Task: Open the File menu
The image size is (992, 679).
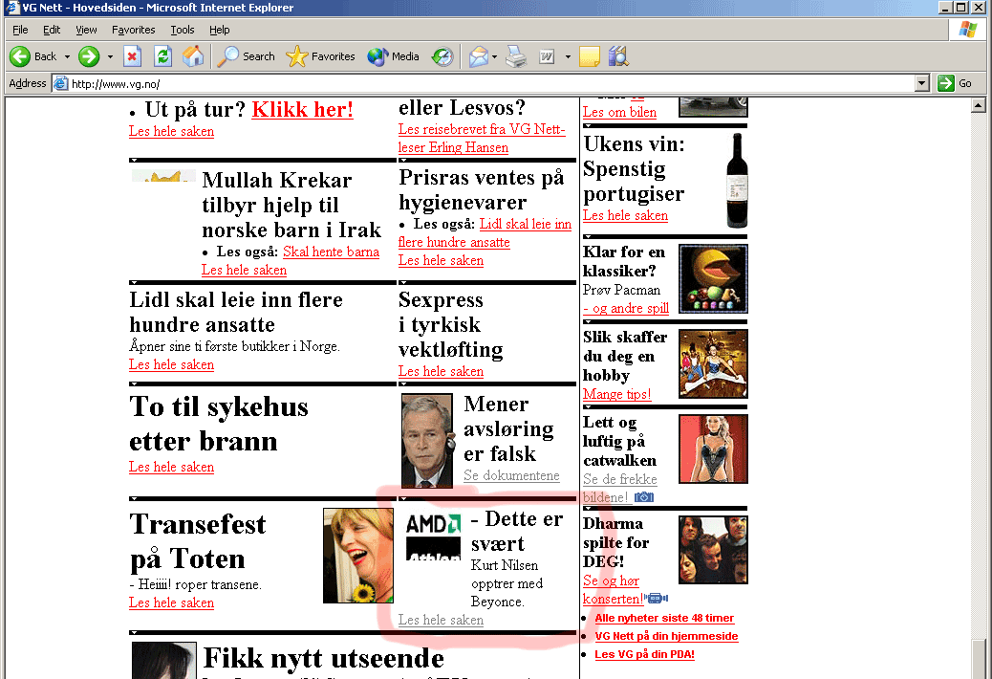Action: point(20,30)
